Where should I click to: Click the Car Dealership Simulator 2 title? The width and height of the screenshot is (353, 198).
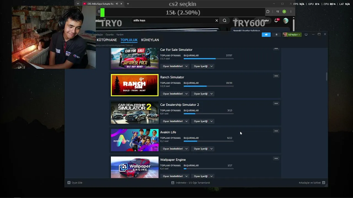[x=180, y=105]
